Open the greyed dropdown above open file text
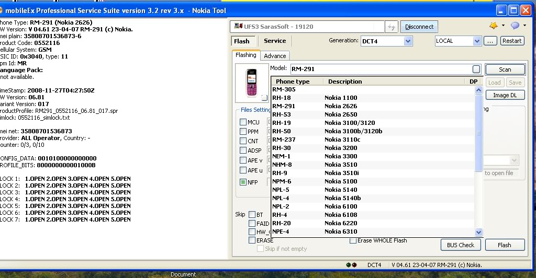536x278 pixels. coord(514,160)
